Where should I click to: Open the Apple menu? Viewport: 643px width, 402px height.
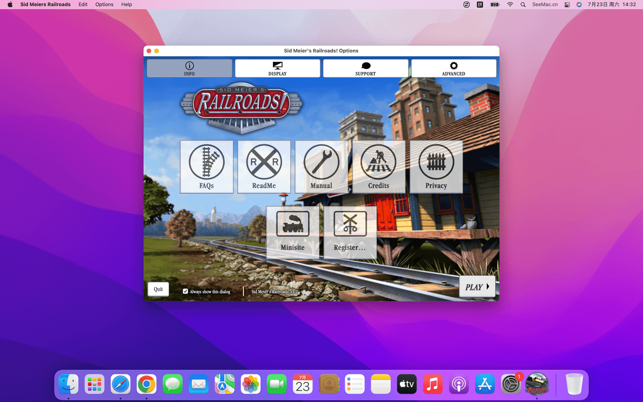point(10,5)
